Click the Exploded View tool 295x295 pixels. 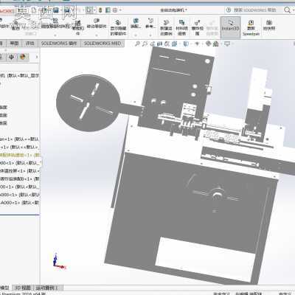pos(198,27)
